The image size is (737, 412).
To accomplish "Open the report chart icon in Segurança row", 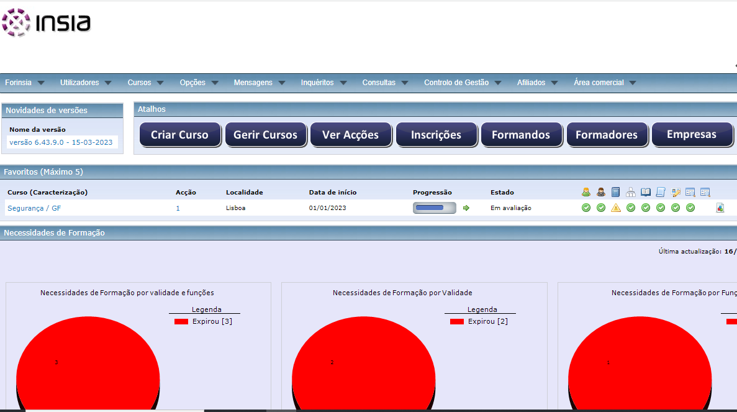I will click(720, 208).
